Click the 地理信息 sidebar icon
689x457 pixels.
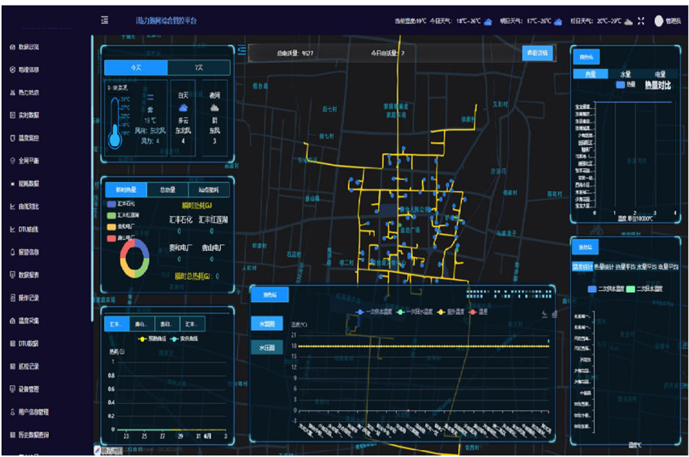(12, 70)
